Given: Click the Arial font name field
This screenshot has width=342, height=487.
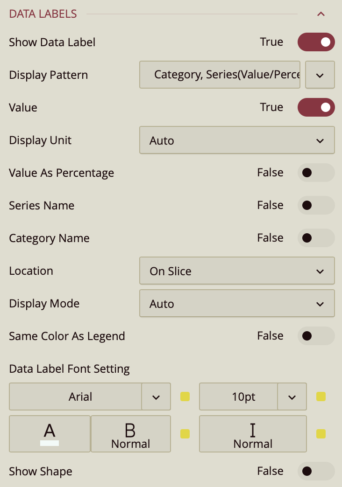Looking at the screenshot, I should tap(76, 397).
